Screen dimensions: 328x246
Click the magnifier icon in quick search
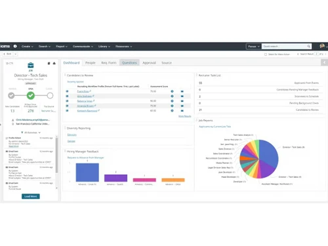[x=308, y=47]
